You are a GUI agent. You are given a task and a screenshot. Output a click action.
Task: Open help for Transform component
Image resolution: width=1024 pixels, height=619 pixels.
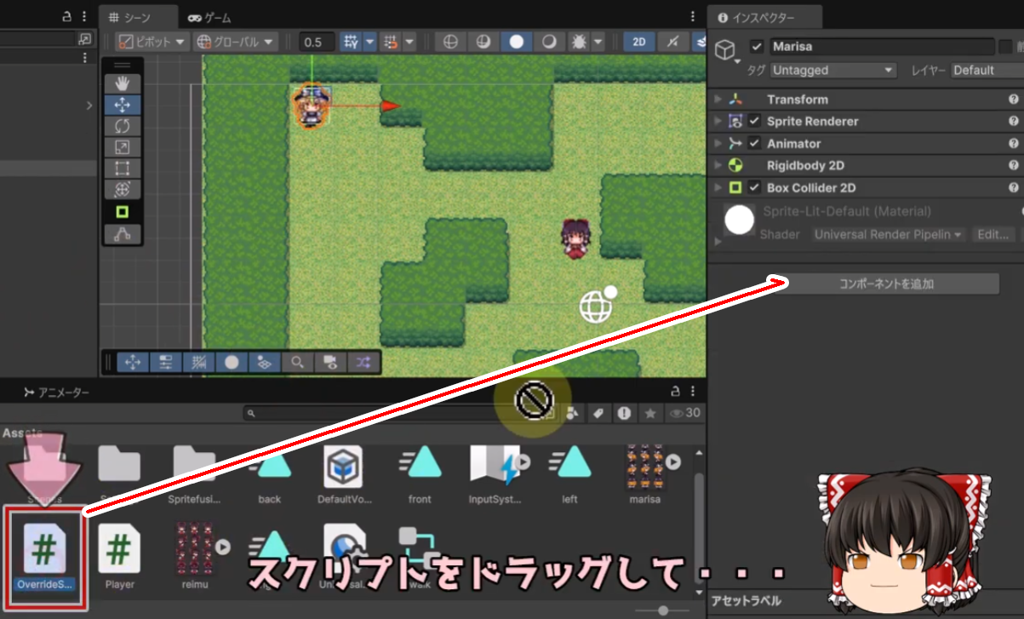[x=1014, y=100]
